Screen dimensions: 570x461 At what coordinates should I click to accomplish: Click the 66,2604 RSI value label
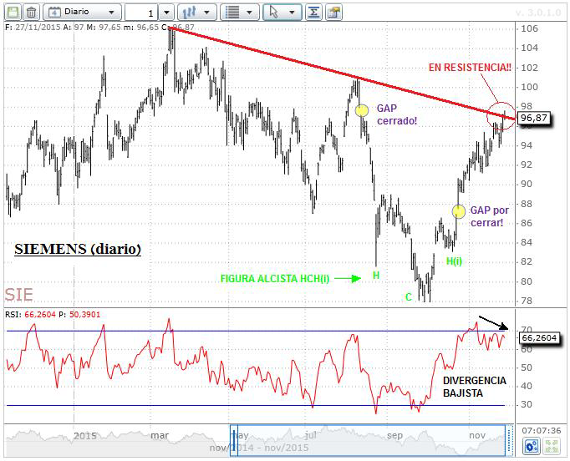tap(540, 337)
